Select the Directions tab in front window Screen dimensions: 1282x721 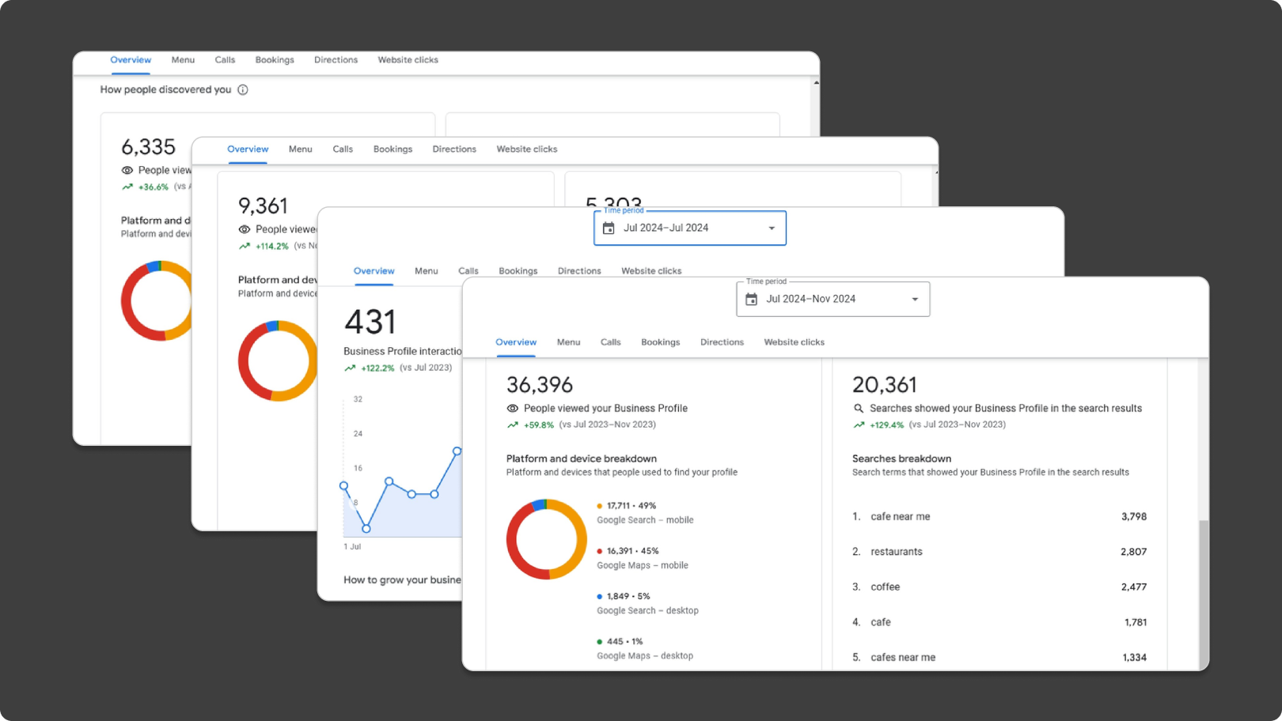tap(722, 342)
